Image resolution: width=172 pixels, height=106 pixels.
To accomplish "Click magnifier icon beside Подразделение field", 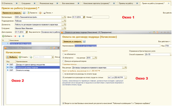I will pyautogui.click(x=65, y=21).
